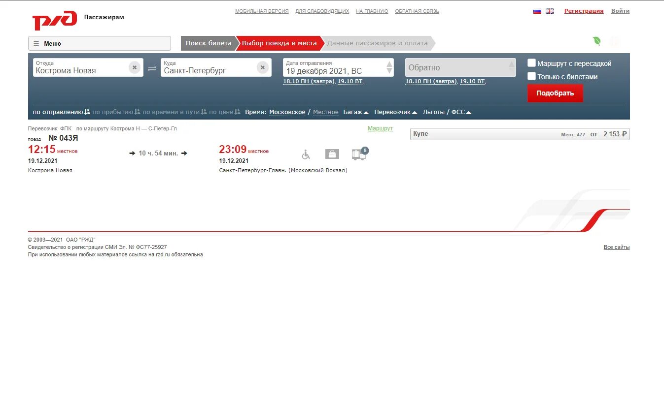Viewport: 664px width, 400px height.
Task: Switch time display to Местное
Action: point(326,112)
